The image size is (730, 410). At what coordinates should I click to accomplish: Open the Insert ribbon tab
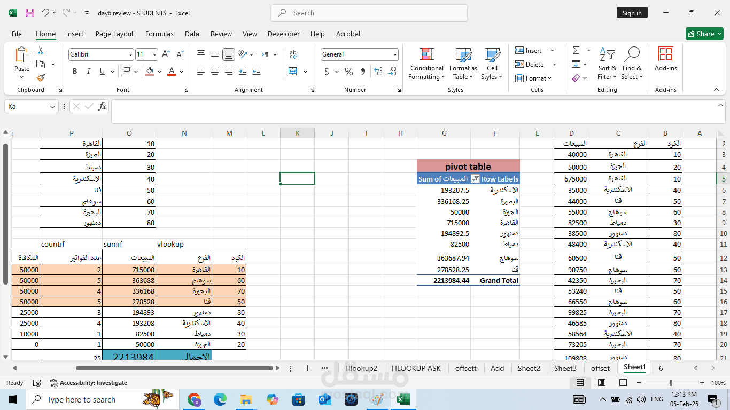pyautogui.click(x=75, y=34)
